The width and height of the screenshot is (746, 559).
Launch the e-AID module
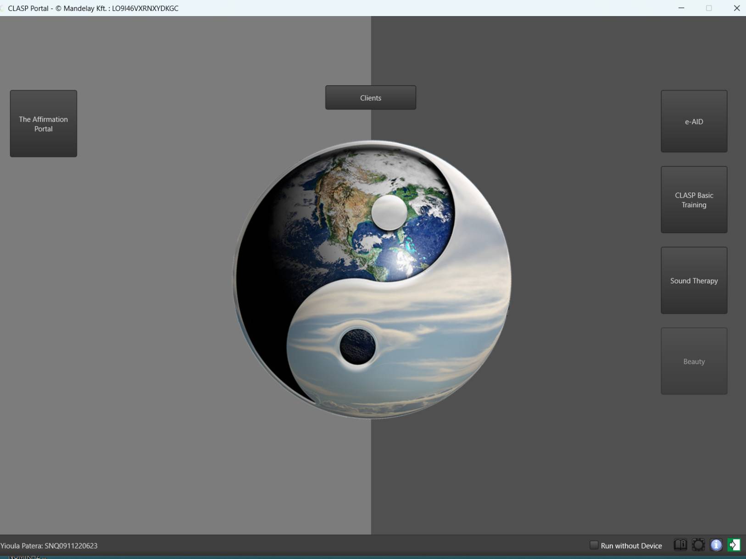[x=694, y=122]
